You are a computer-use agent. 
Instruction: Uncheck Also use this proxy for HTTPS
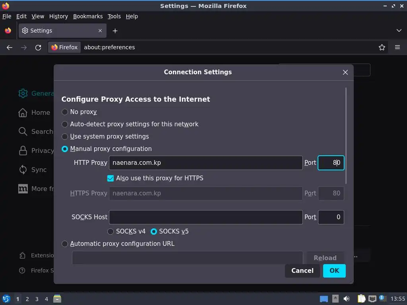[110, 178]
